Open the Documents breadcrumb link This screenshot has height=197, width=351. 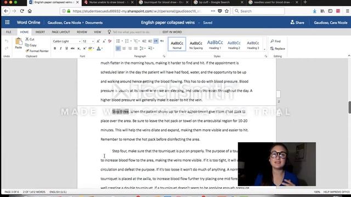point(94,22)
